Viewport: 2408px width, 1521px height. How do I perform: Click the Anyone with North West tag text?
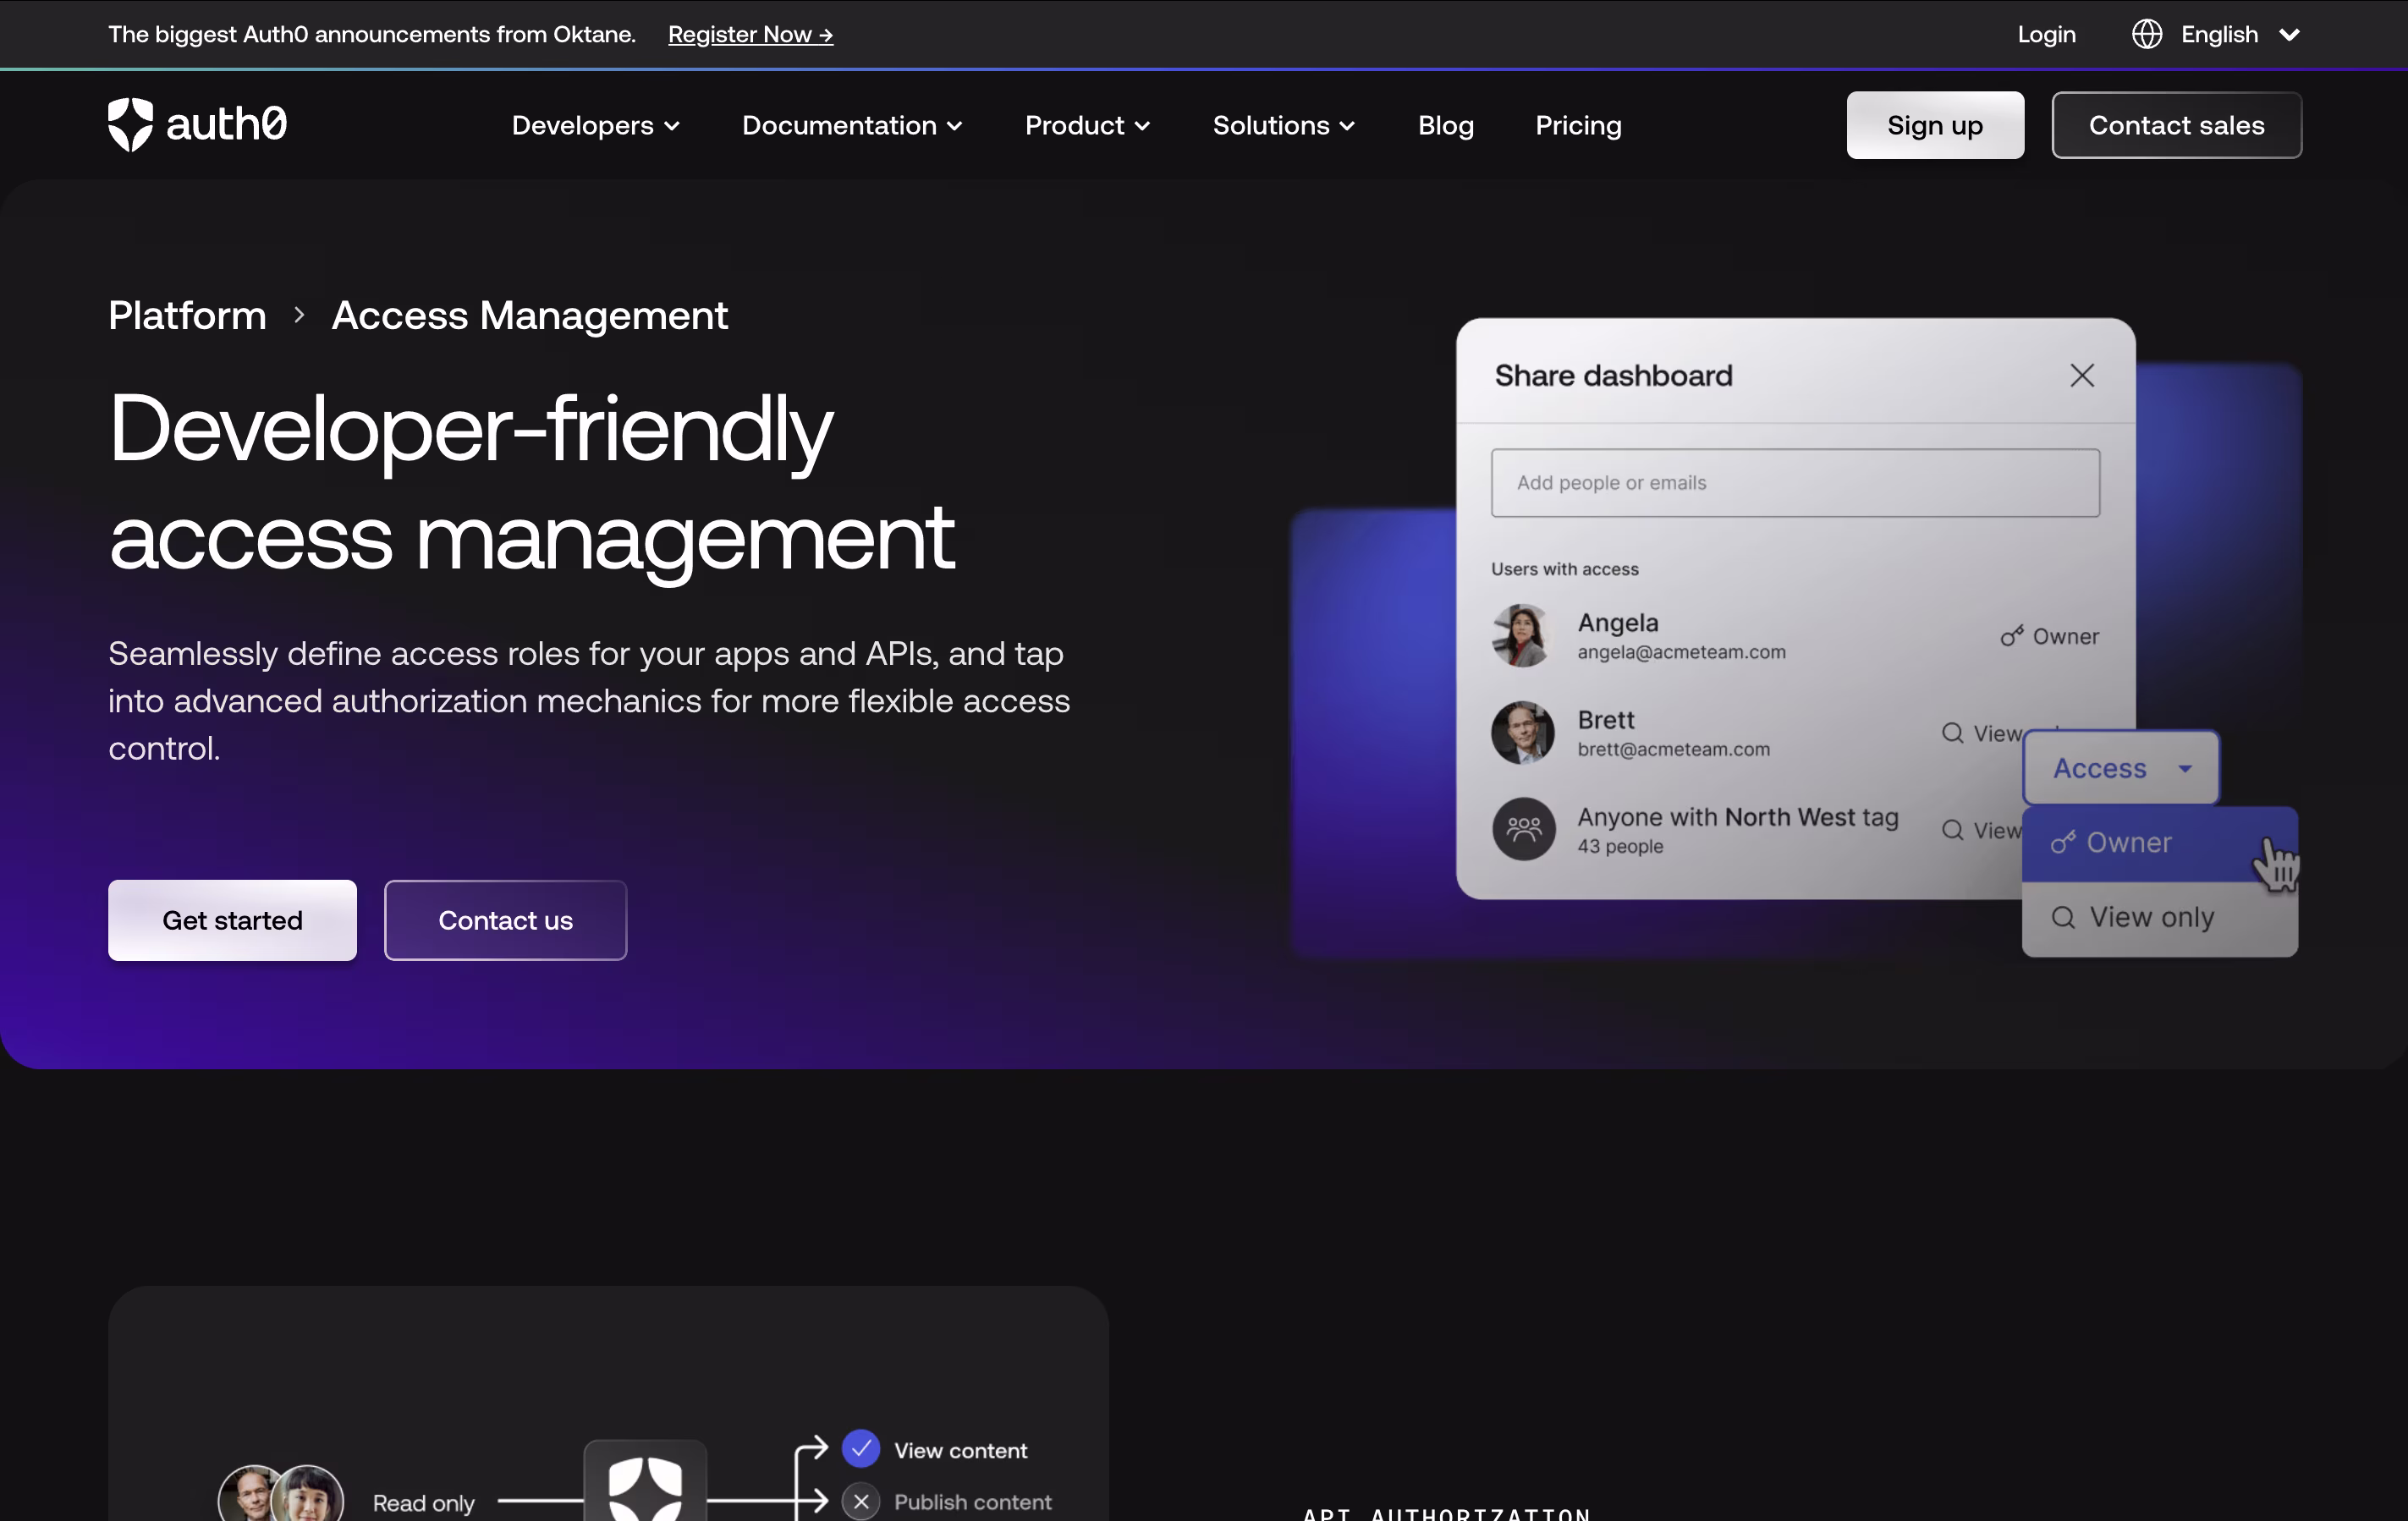[1738, 817]
